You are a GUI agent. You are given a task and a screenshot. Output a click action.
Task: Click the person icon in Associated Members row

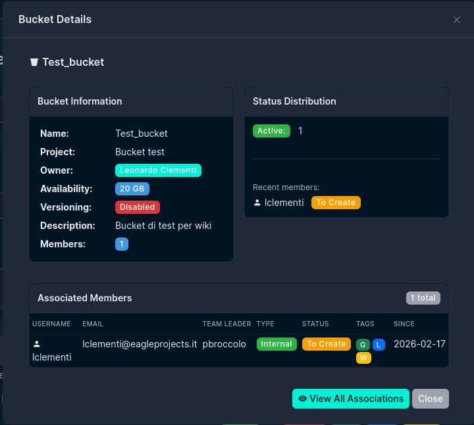click(x=37, y=343)
